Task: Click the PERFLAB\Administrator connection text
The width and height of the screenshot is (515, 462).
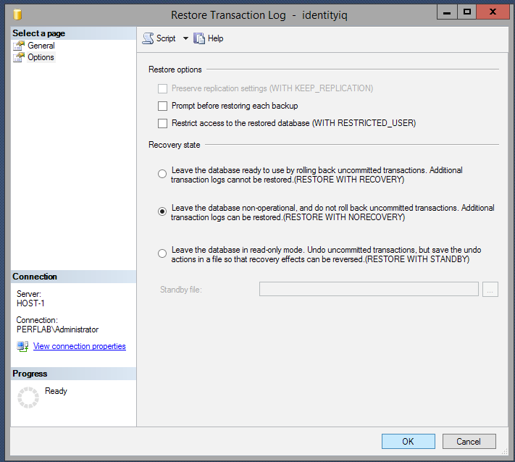Action: tap(57, 329)
